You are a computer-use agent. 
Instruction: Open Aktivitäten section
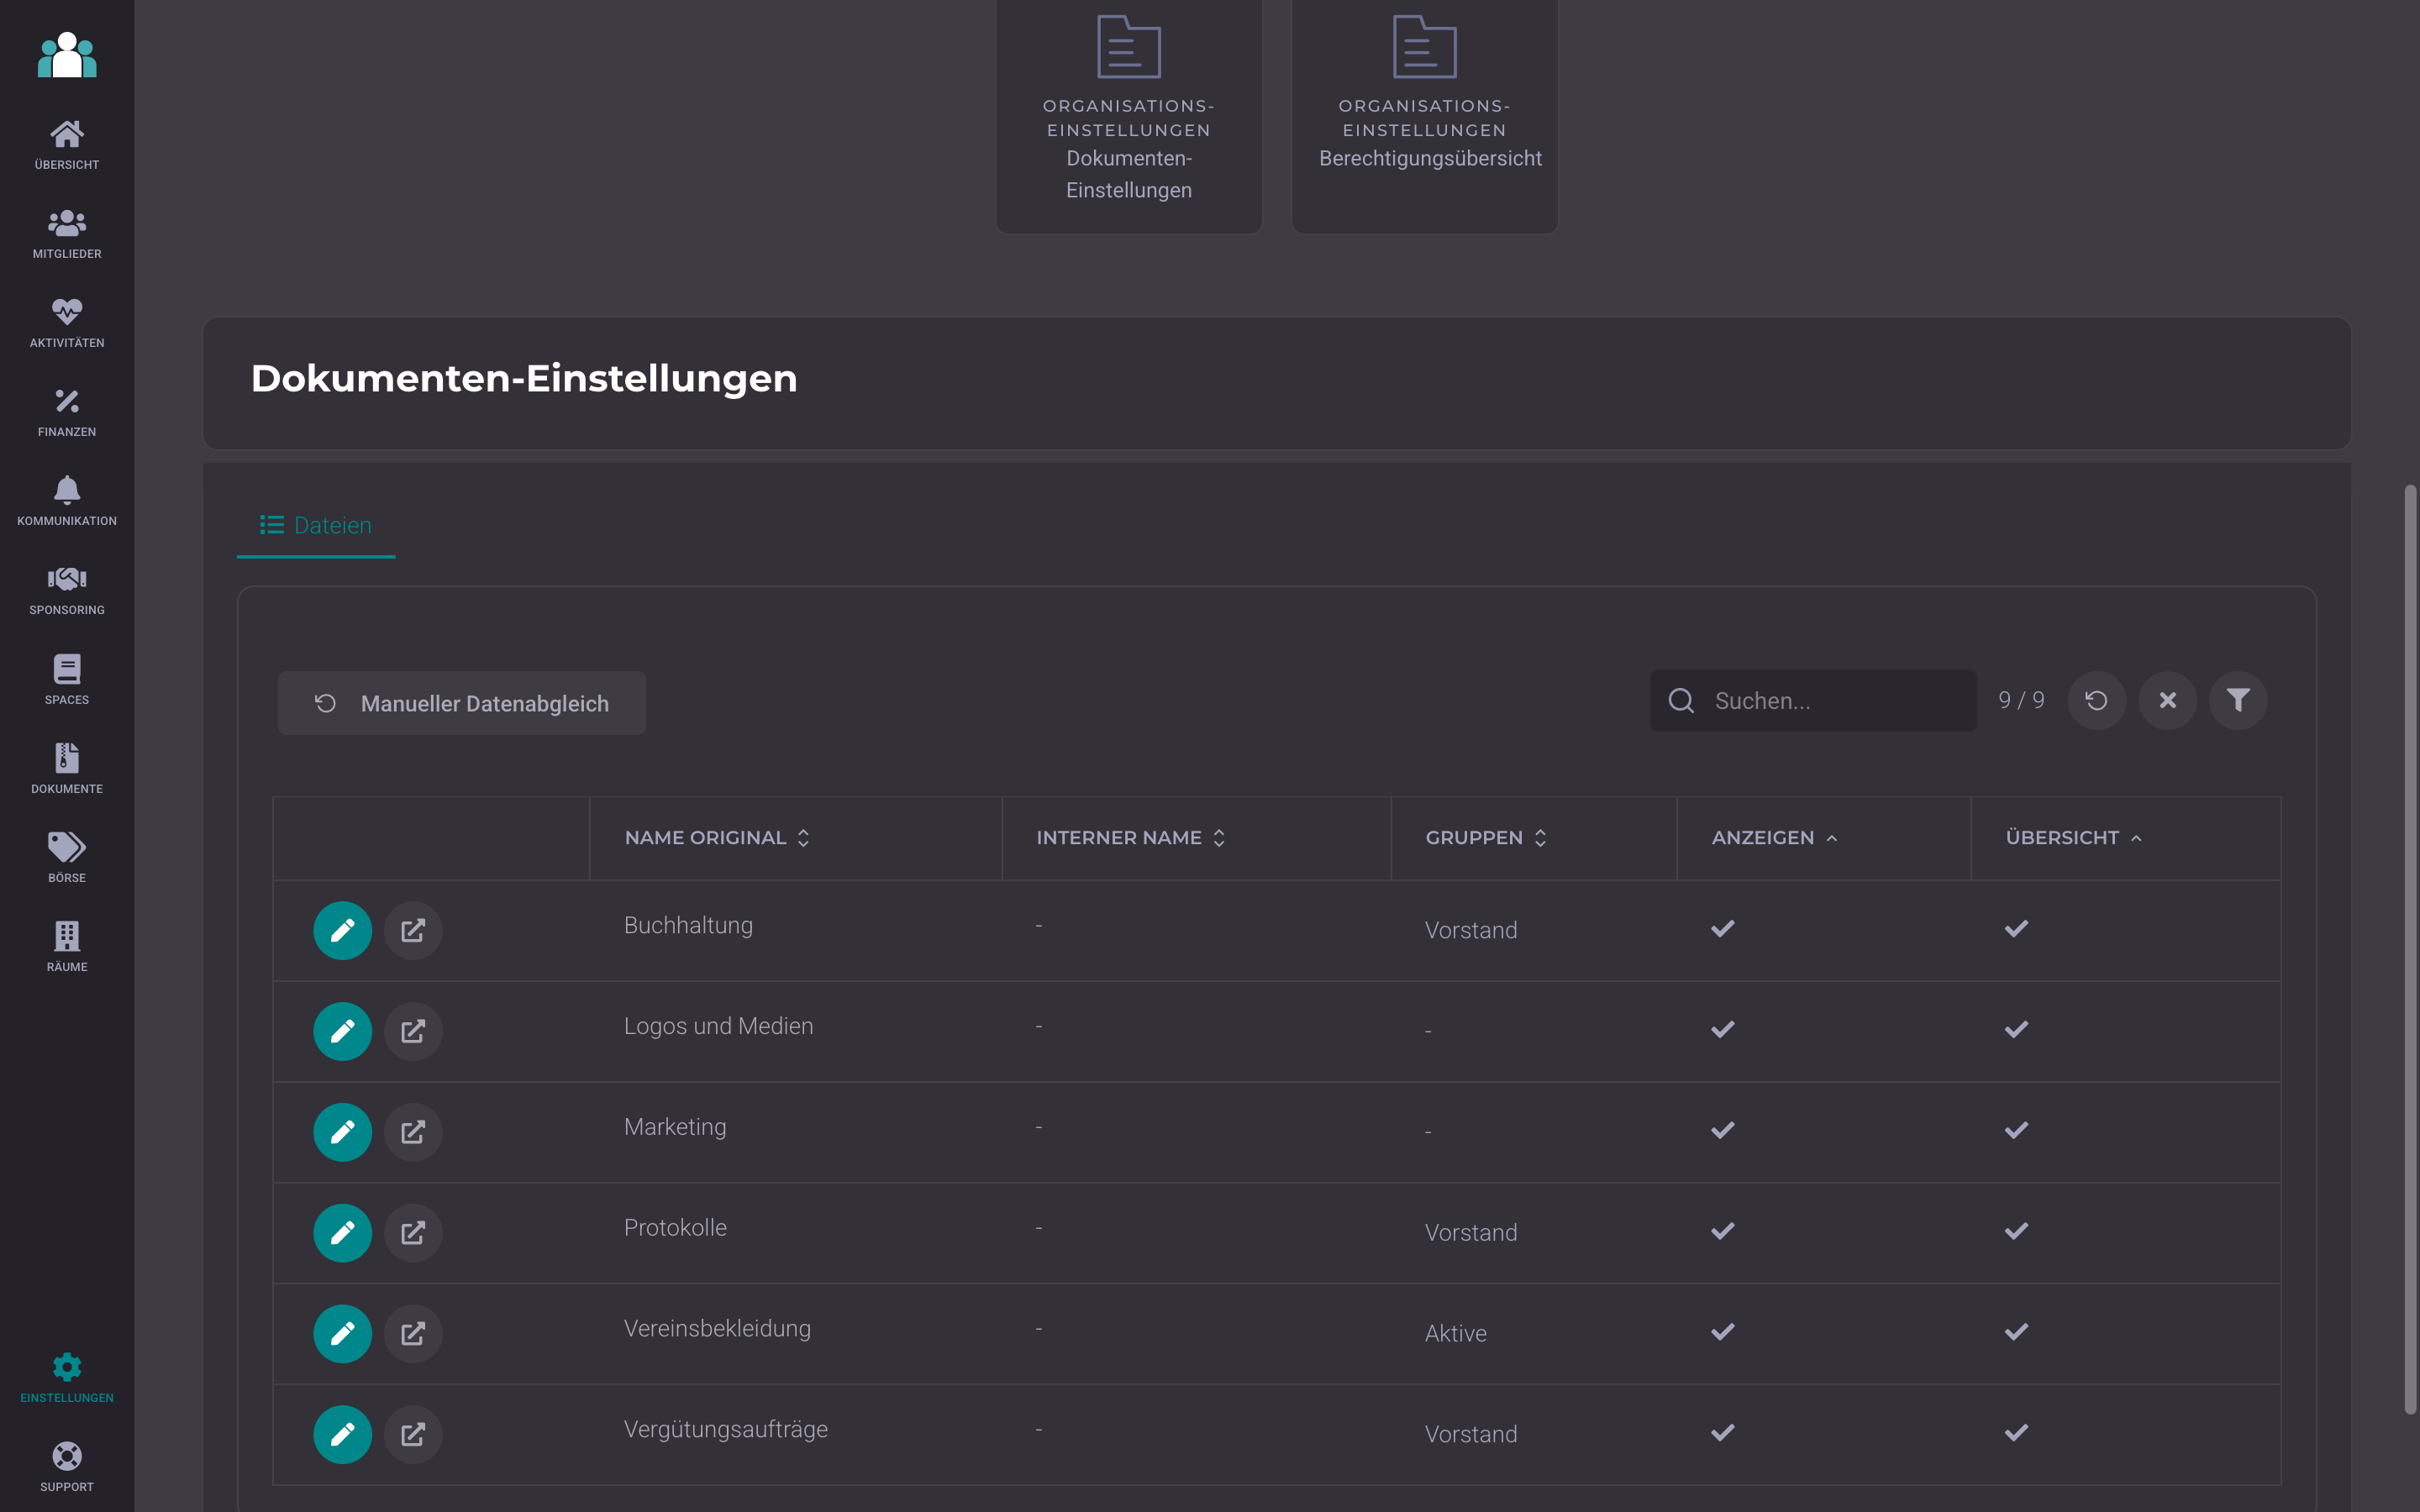coord(67,324)
